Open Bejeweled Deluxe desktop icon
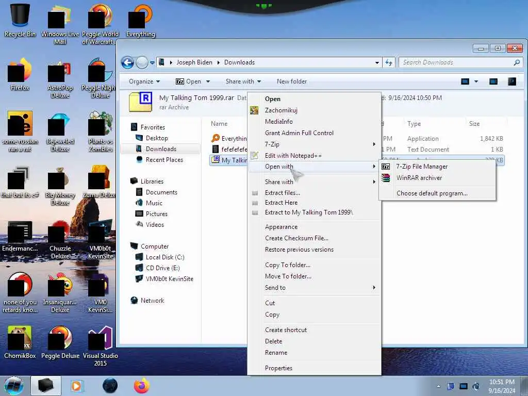Screen dimensions: 528x396 (x=60, y=132)
